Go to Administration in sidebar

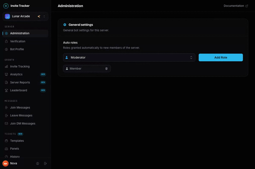[25, 33]
